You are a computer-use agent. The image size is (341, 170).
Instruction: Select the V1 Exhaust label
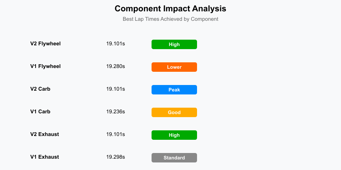(x=45, y=157)
